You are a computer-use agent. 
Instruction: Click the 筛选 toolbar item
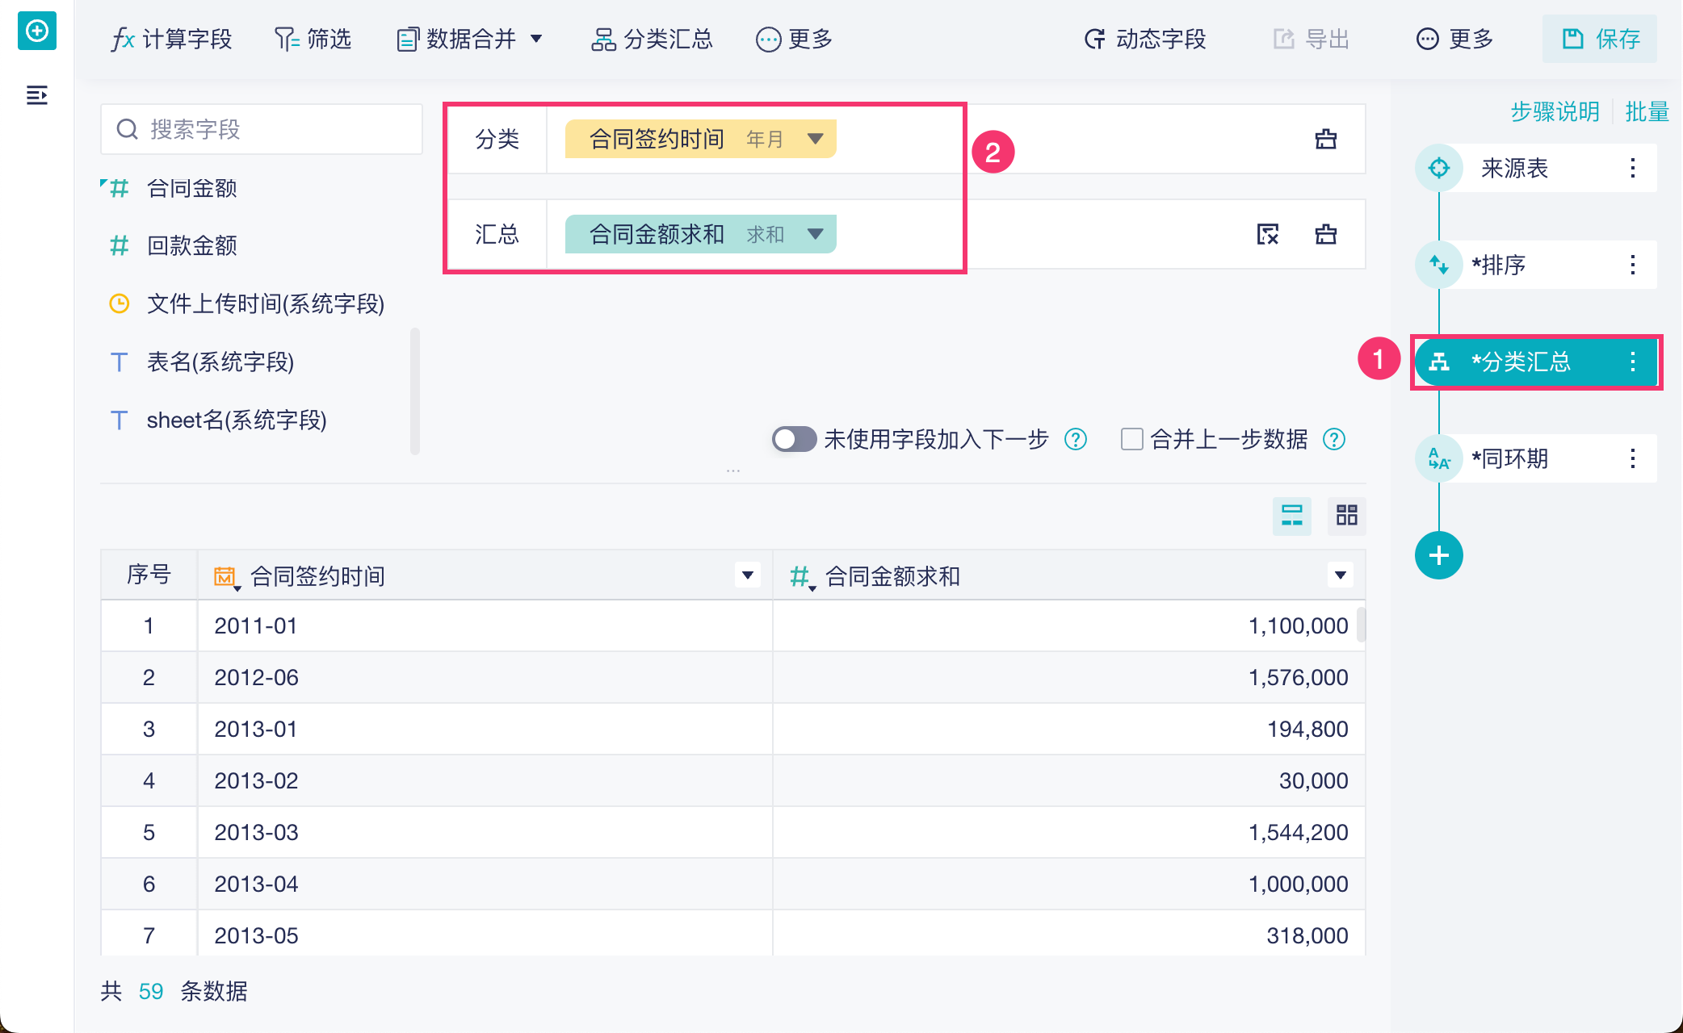coord(313,39)
